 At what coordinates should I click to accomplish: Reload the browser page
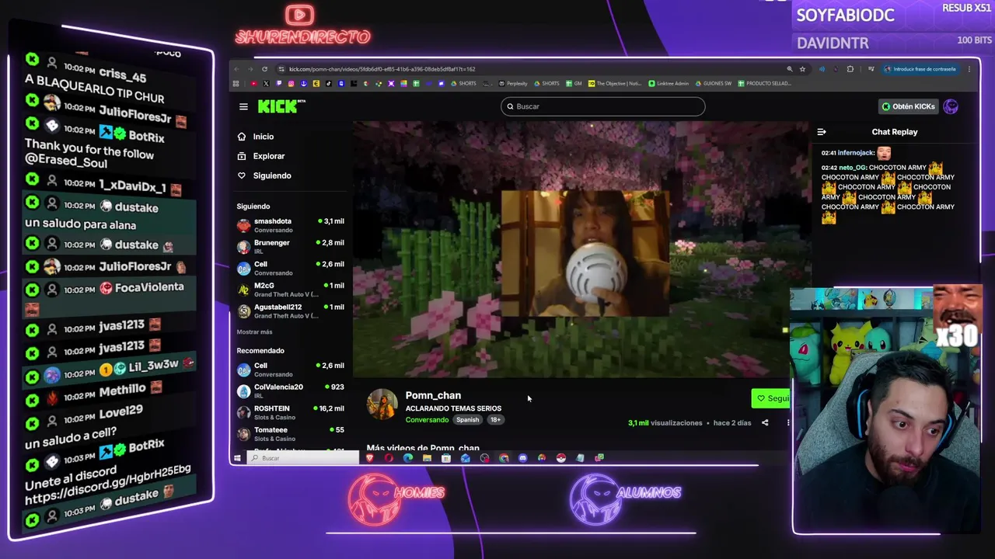click(264, 69)
